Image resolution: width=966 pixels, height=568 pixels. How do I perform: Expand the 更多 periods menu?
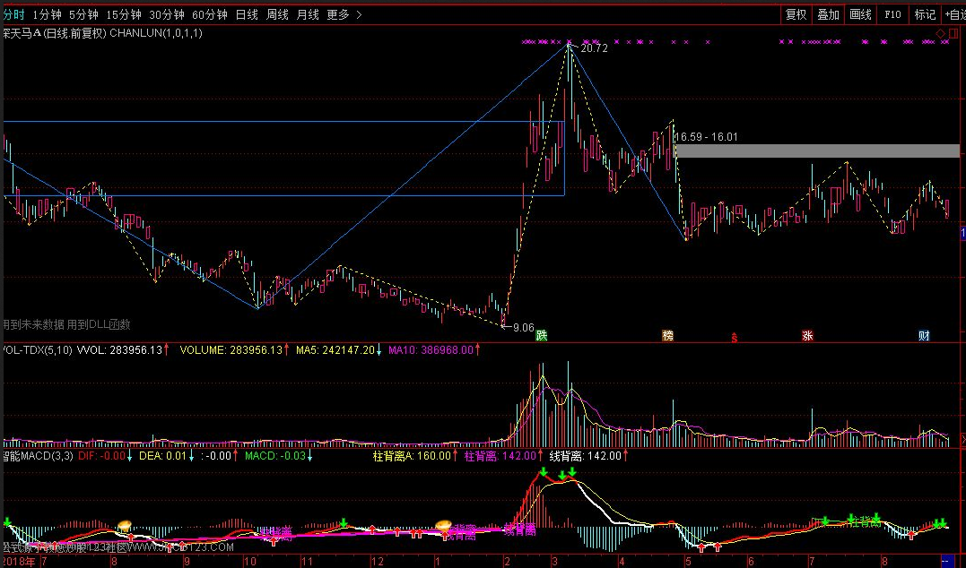344,14
